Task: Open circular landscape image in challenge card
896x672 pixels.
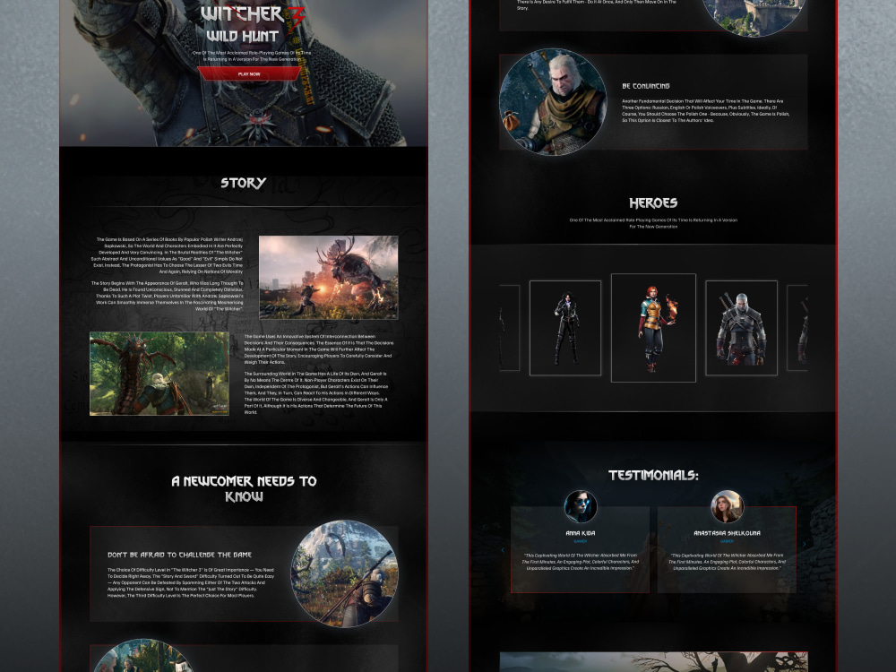Action: [x=345, y=573]
